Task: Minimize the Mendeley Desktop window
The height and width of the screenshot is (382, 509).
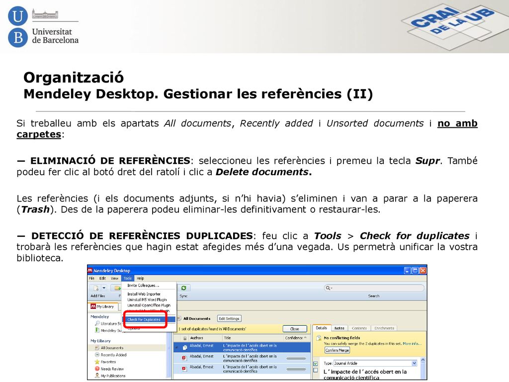Action: pos(408,271)
